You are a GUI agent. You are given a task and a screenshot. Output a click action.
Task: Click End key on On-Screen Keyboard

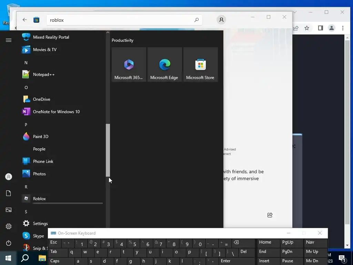(x=268, y=252)
